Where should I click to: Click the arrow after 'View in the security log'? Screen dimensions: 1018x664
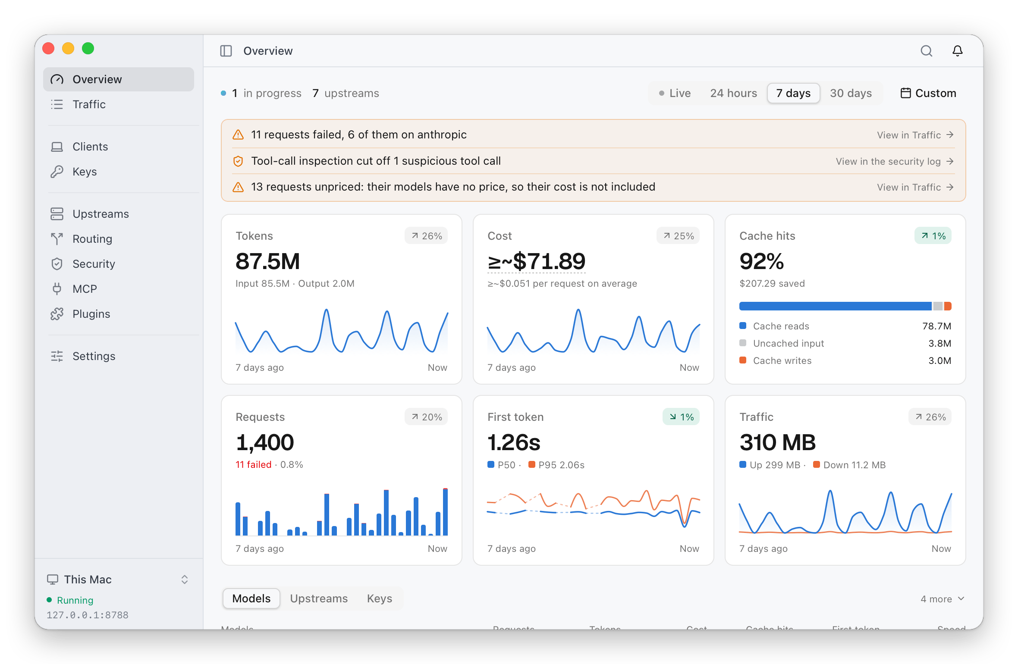(950, 161)
